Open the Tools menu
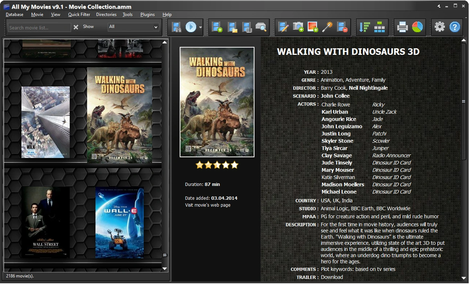 127,15
